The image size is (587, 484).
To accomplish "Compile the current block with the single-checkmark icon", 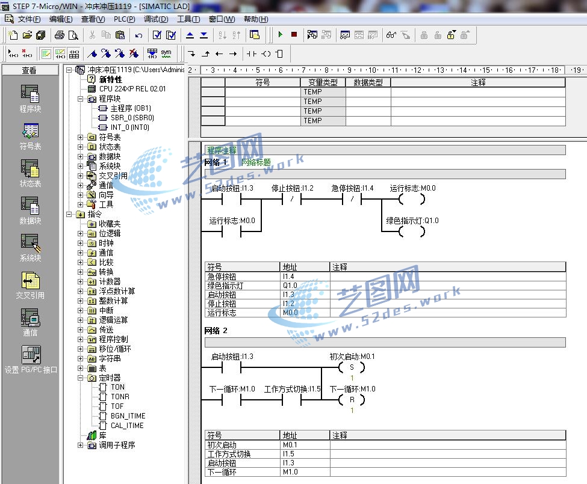I will pos(157,35).
